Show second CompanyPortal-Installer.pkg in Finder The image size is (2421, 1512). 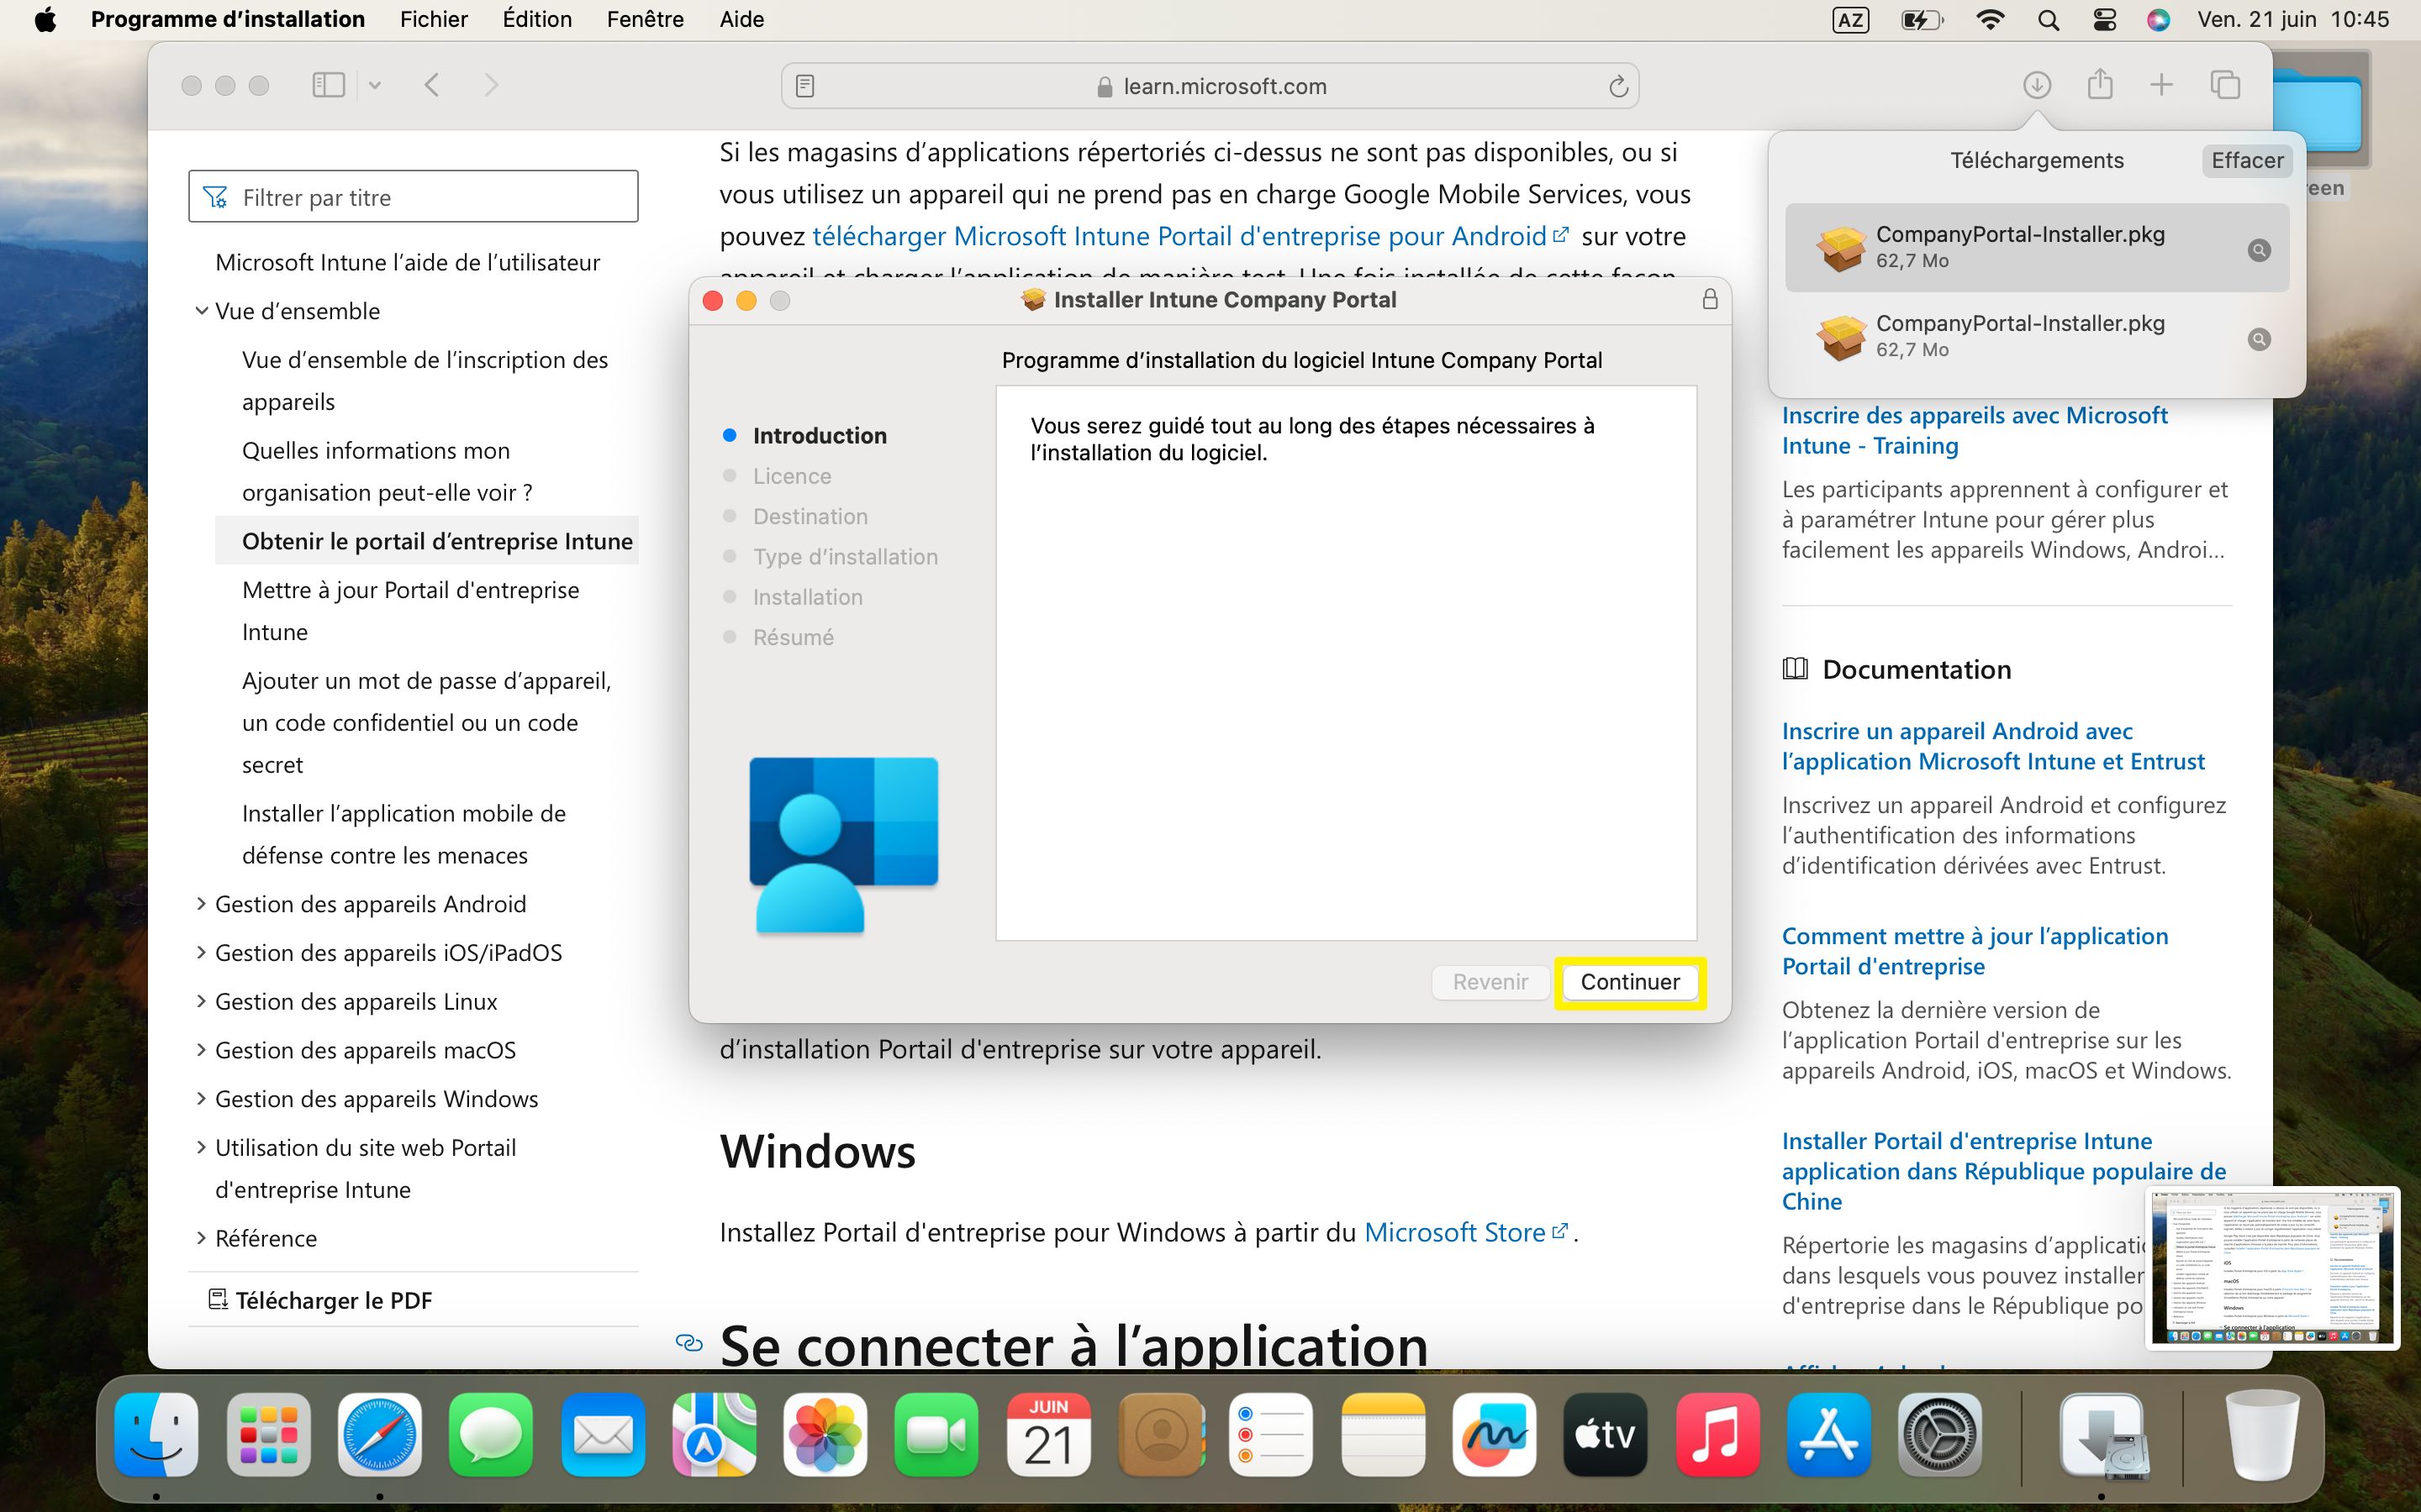[x=2259, y=339]
